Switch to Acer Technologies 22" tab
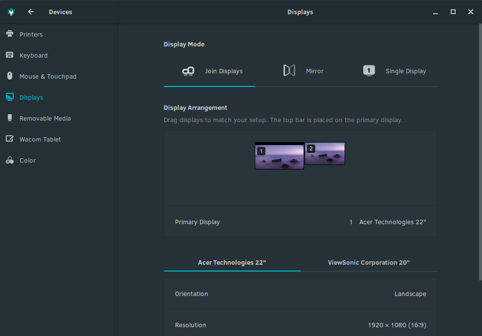The image size is (482, 336). (x=232, y=263)
